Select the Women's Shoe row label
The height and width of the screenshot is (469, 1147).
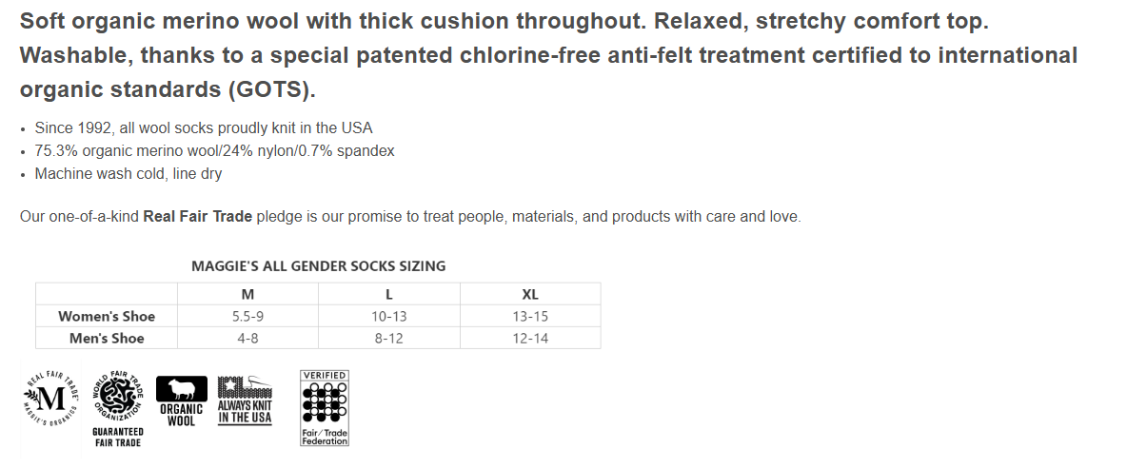(x=107, y=317)
